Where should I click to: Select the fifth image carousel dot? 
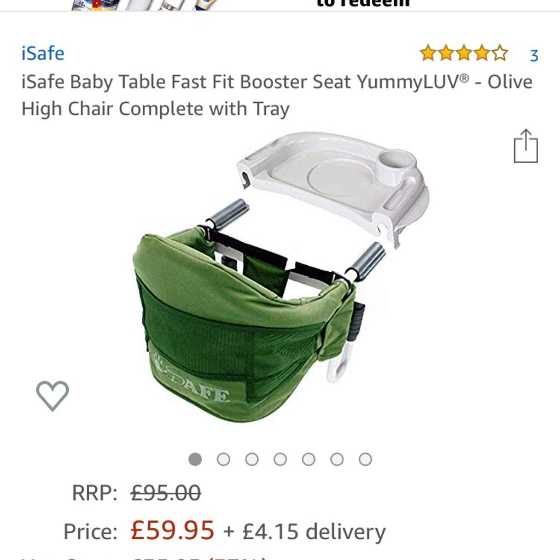[x=308, y=459]
